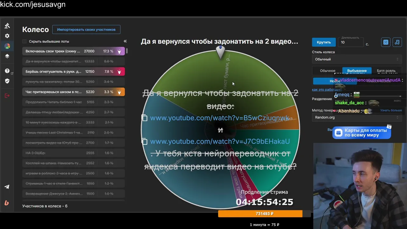Open the 'Стиль колеса' Обычный dropdown
Screen dimensions: 407x229
tap(357, 59)
